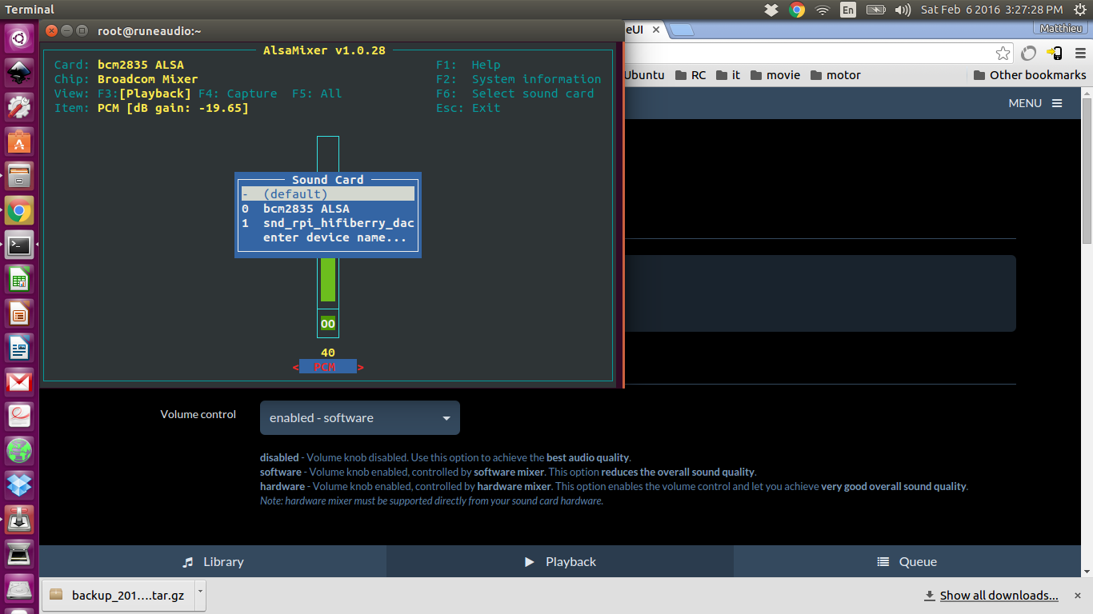This screenshot has height=614, width=1093.
Task: Open the sound volume indicator in top panel
Action: pyautogui.click(x=903, y=10)
